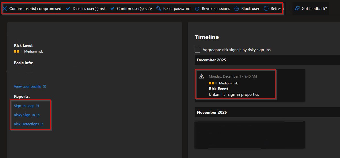
Task: Open the Risky Sign-In report link
Action: 24,115
